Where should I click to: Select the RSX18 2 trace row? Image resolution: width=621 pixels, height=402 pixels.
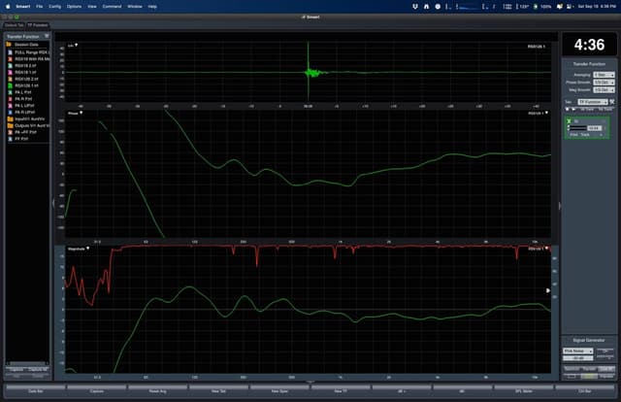28,66
